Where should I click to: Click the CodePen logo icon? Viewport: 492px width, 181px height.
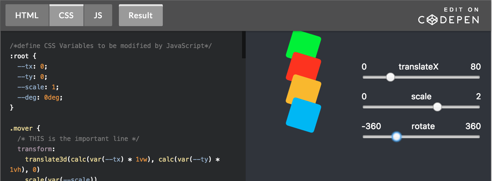pos(432,20)
